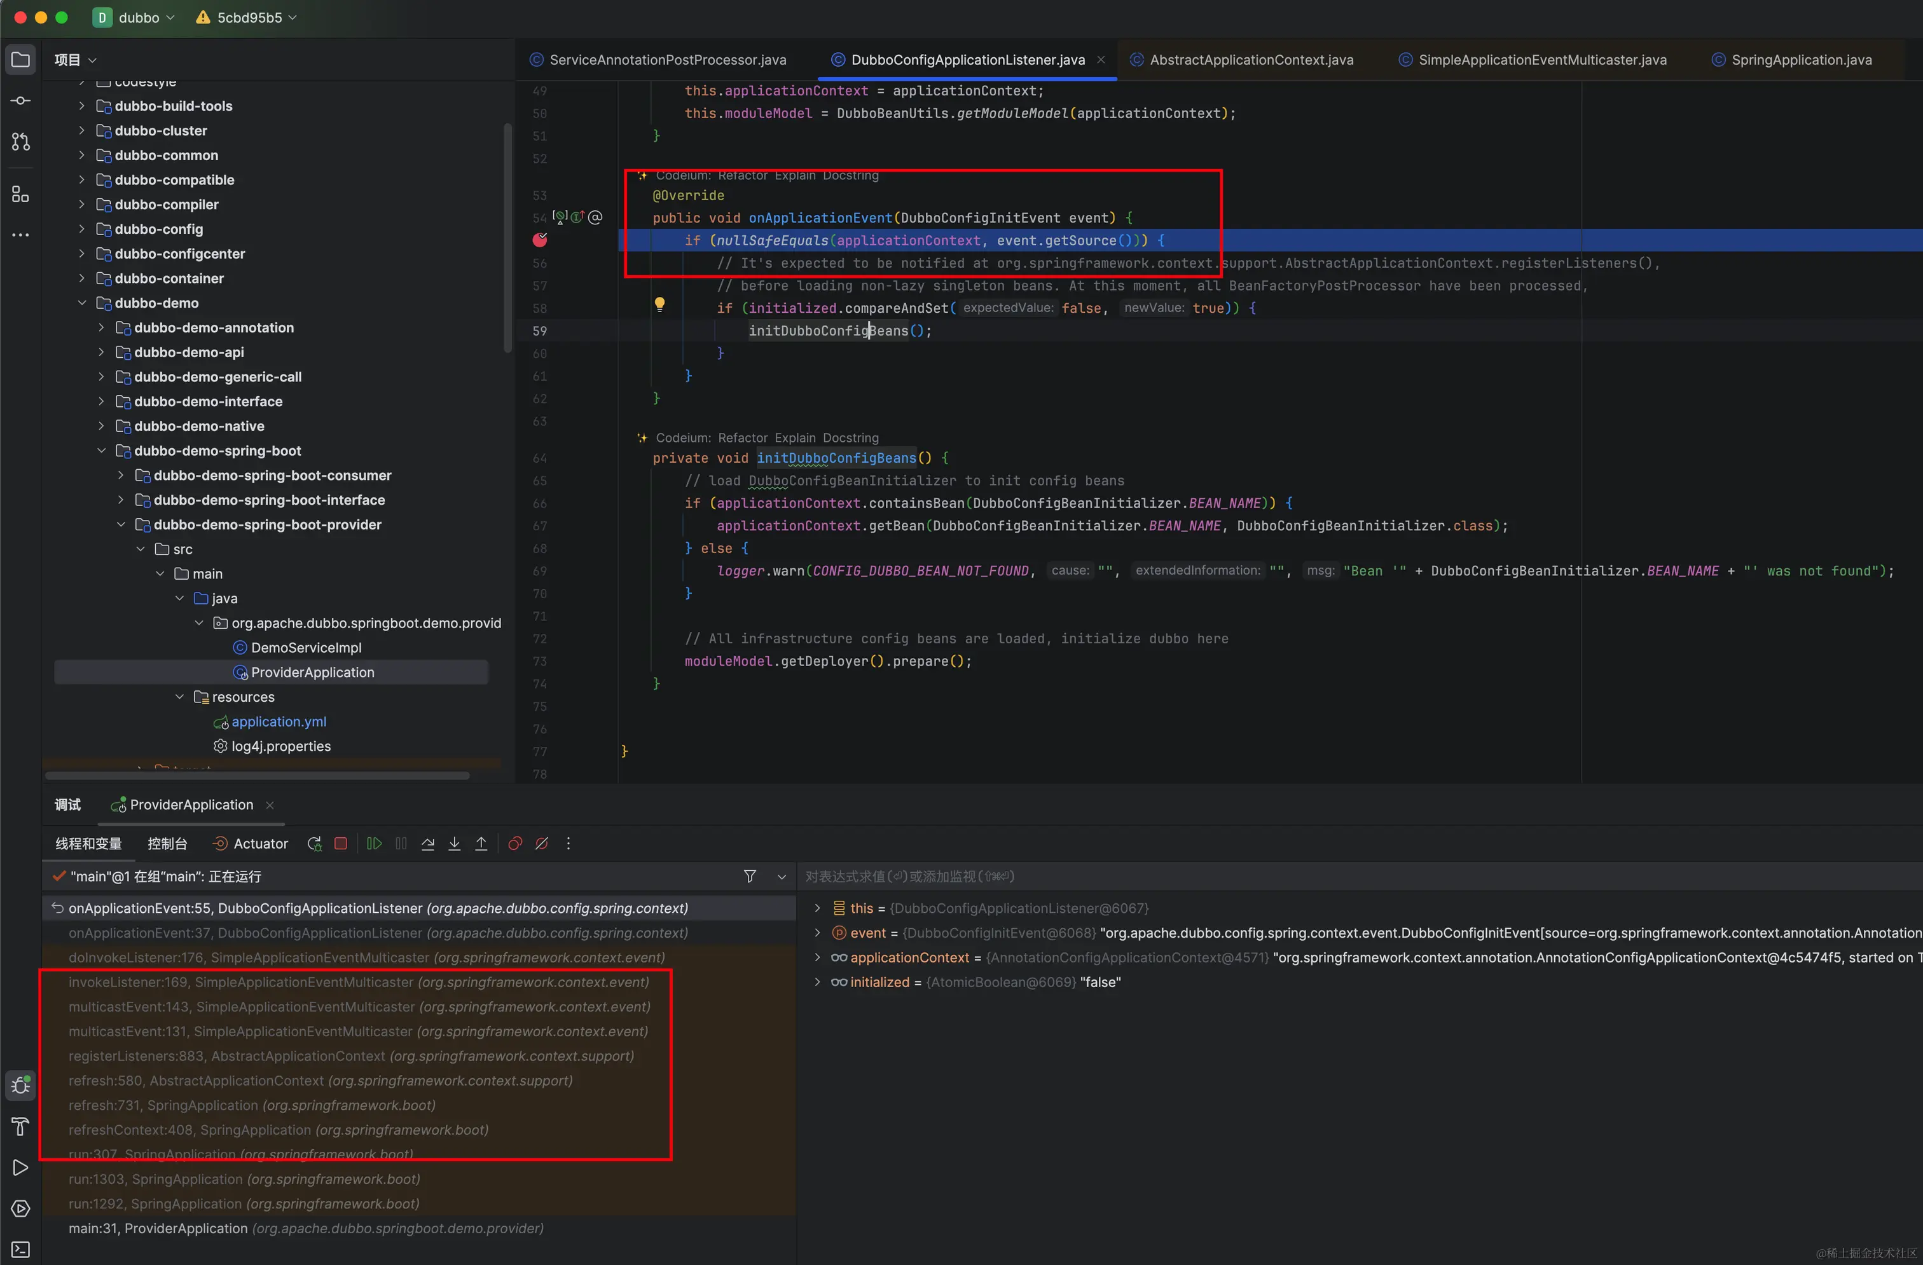Click the lightbulb quick-fix on line 58
Image resolution: width=1923 pixels, height=1265 pixels.
pos(659,304)
